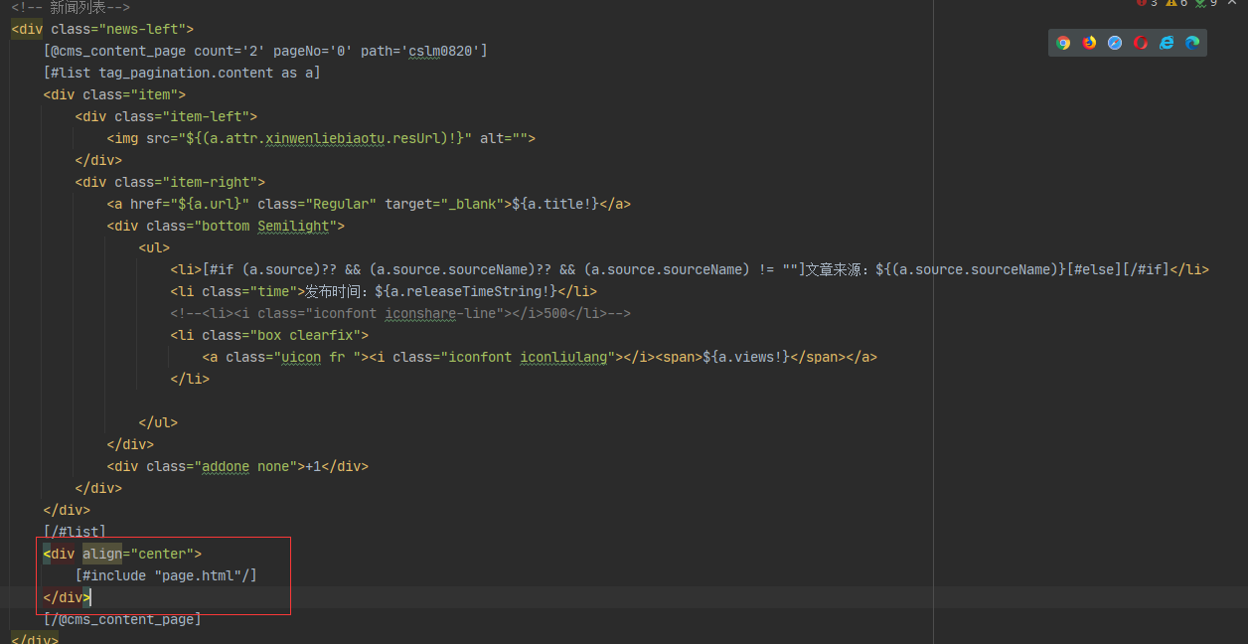
Task: Open preview in Opera browser
Action: click(1141, 43)
